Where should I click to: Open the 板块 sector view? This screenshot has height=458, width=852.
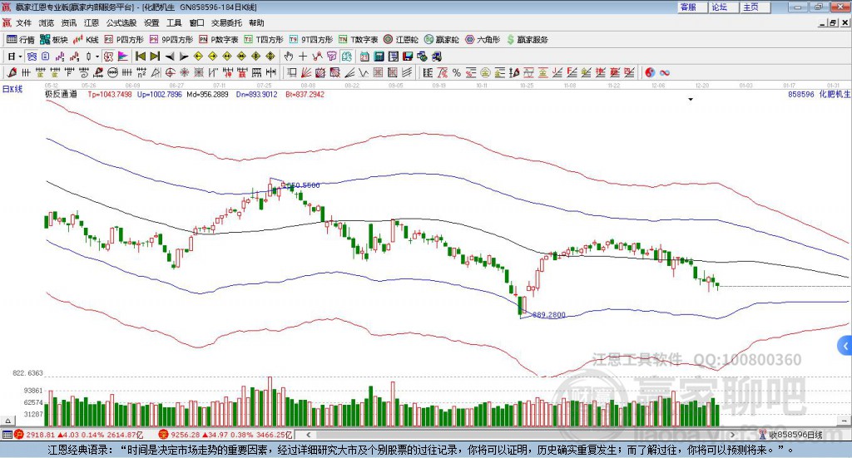[x=53, y=40]
